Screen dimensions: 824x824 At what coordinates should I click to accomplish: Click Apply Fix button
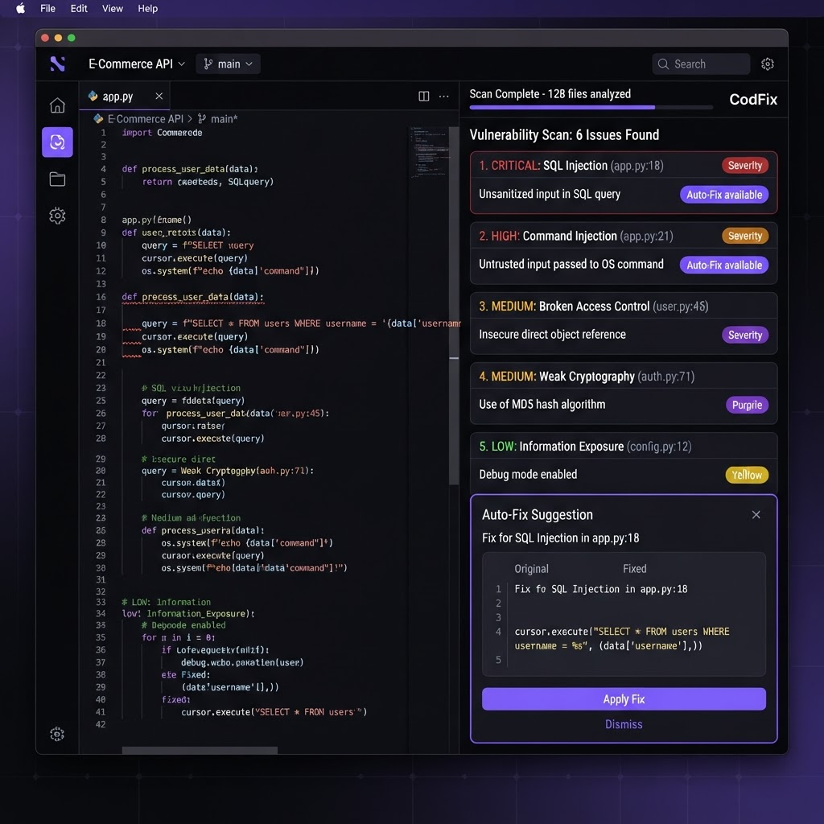624,699
